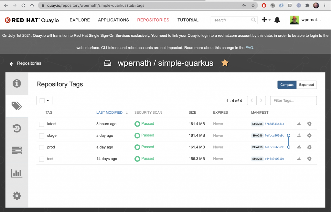Viewport: 331px width, 212px height.
Task: Go to the Explore menu
Action: click(x=80, y=20)
